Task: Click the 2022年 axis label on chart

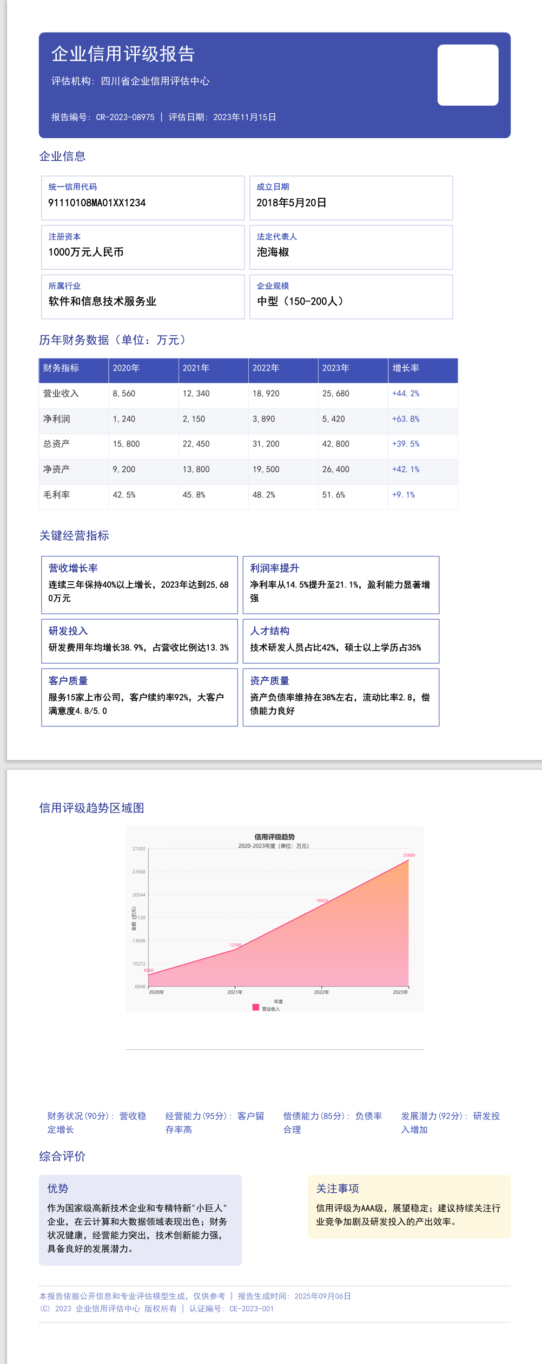Action: coord(322,992)
